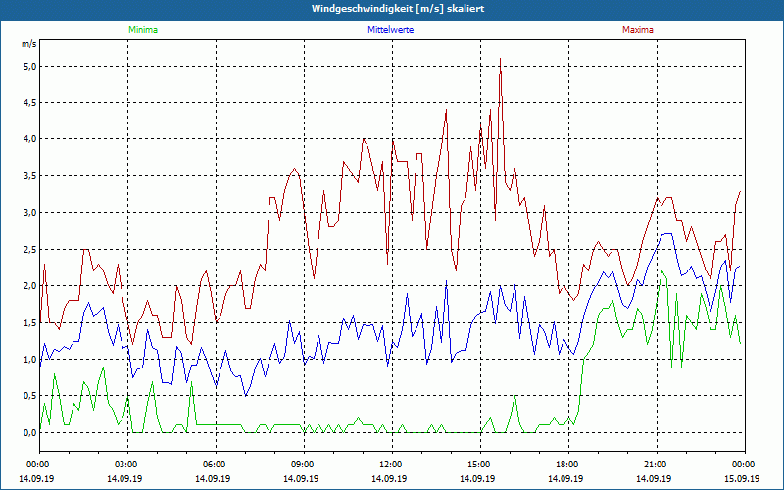The height and width of the screenshot is (490, 784).
Task: Click the '1,5' y-axis value
Action: pos(30,322)
